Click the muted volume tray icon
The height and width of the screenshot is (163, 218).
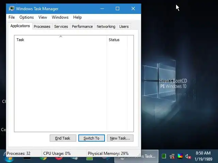click(x=188, y=156)
